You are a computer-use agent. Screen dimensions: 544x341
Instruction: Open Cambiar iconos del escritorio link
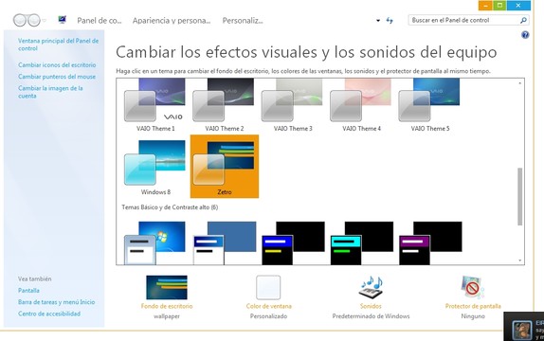(x=57, y=64)
